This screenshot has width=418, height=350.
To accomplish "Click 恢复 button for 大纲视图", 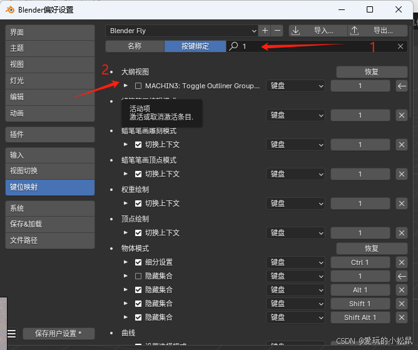I will coord(372,72).
